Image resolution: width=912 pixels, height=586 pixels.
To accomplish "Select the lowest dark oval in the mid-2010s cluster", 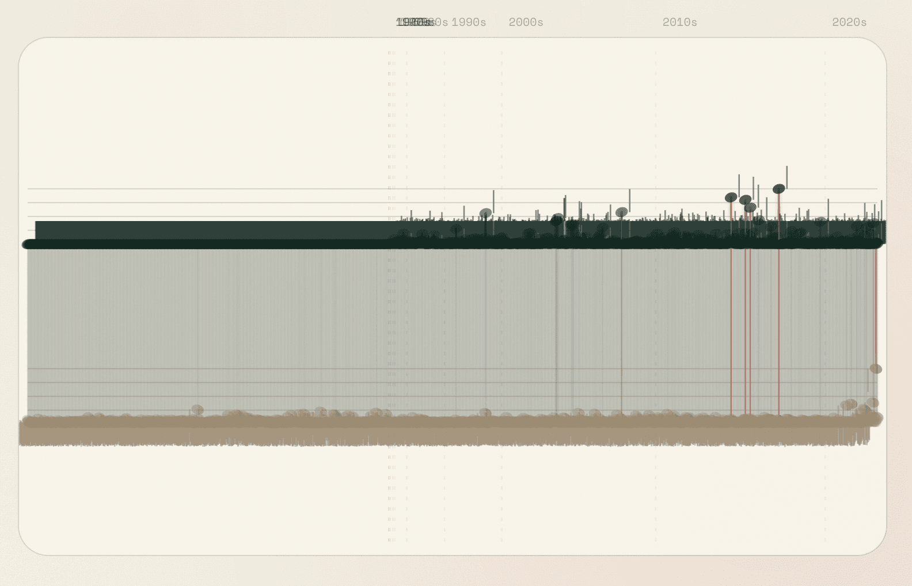I will click(x=750, y=208).
